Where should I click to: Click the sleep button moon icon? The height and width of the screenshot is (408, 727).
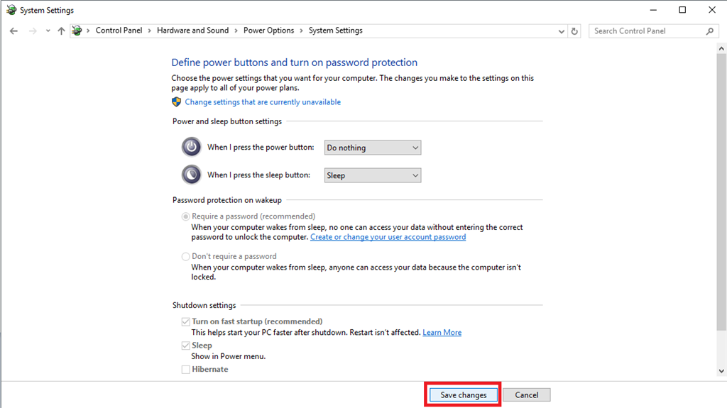[x=191, y=175]
